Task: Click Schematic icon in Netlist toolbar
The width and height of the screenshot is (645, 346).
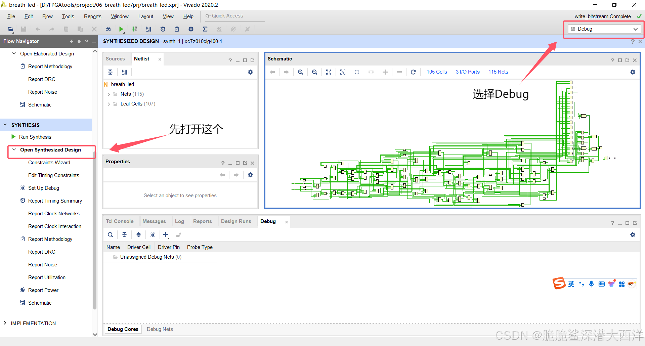Action: pyautogui.click(x=124, y=72)
